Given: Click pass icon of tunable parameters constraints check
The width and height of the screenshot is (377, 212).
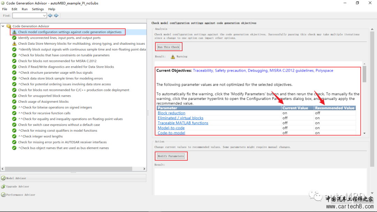Looking at the screenshot, I should (x=14, y=55).
